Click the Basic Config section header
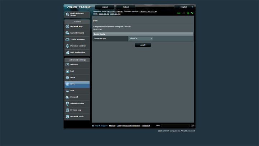Viewport: 259px width, 146px height. coord(143,34)
